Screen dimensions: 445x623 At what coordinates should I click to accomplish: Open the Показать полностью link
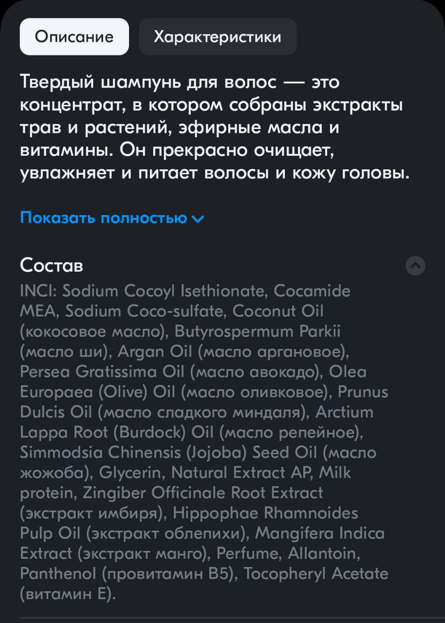[x=112, y=218]
